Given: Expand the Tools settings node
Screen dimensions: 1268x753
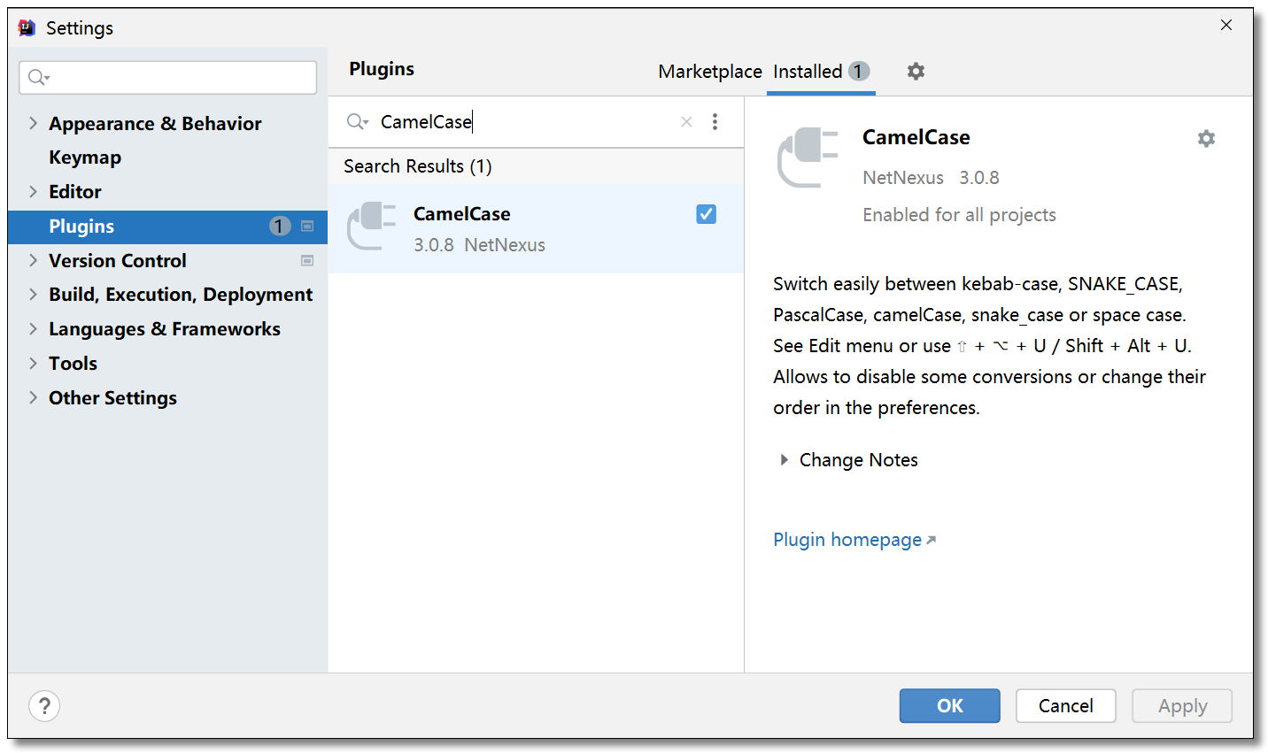Looking at the screenshot, I should [x=33, y=363].
